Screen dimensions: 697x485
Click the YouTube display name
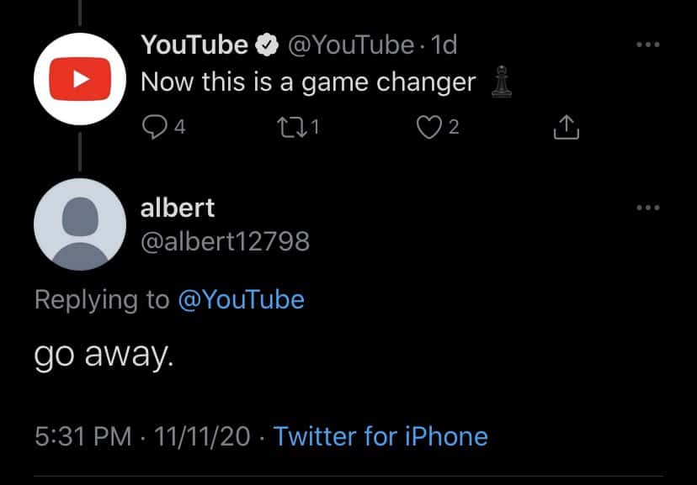(x=194, y=45)
